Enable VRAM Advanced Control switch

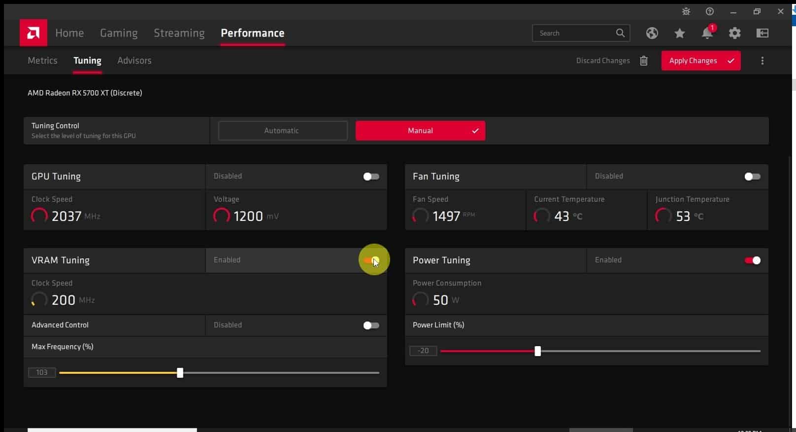coord(371,325)
